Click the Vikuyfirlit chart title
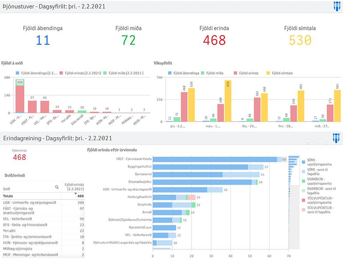The image size is (343, 261). [163, 63]
